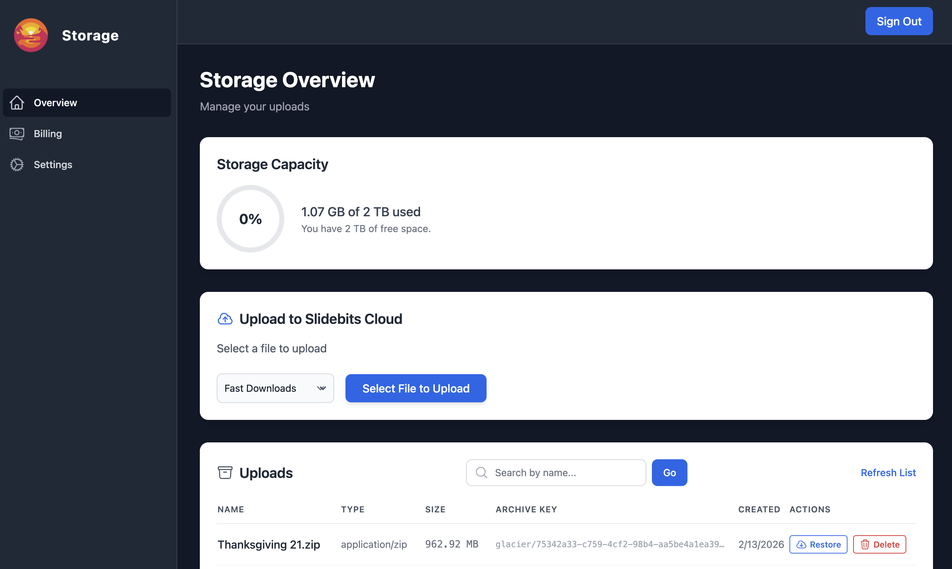The height and width of the screenshot is (569, 952).
Task: Click the magnifier icon in search field
Action: (x=481, y=472)
